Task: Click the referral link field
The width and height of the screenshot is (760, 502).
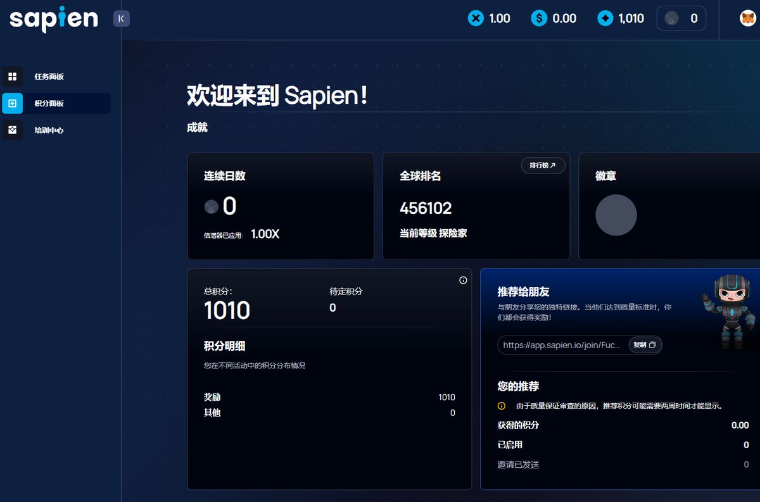Action: [580, 345]
